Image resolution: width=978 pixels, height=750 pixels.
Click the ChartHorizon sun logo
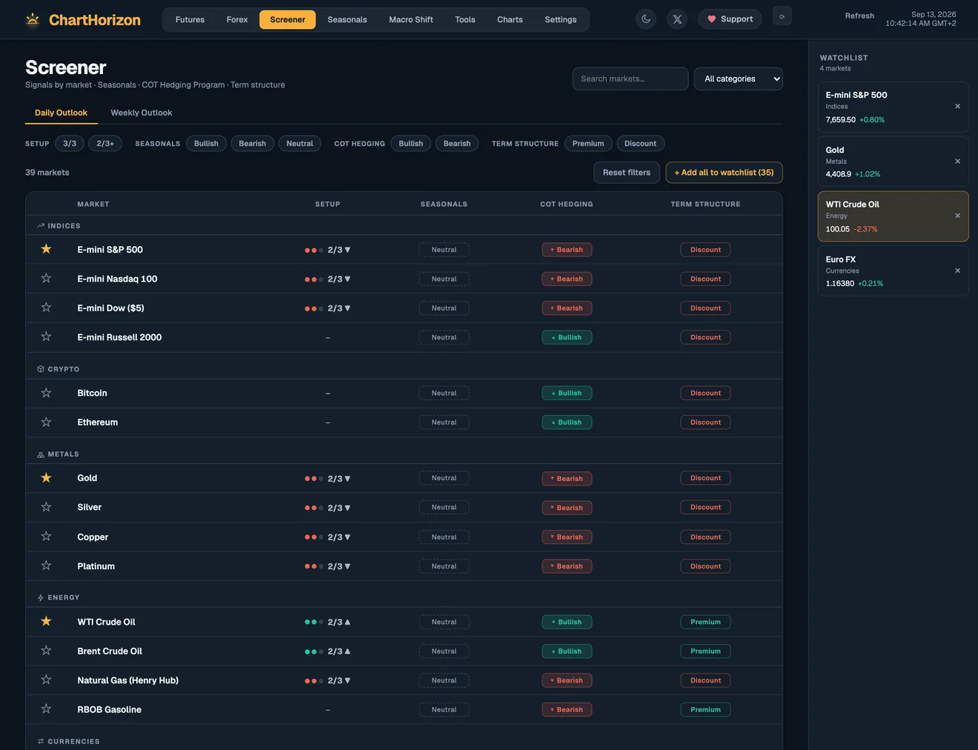point(33,19)
